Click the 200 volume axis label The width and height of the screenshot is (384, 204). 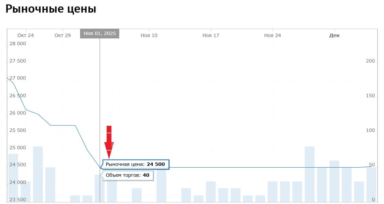coord(370,61)
